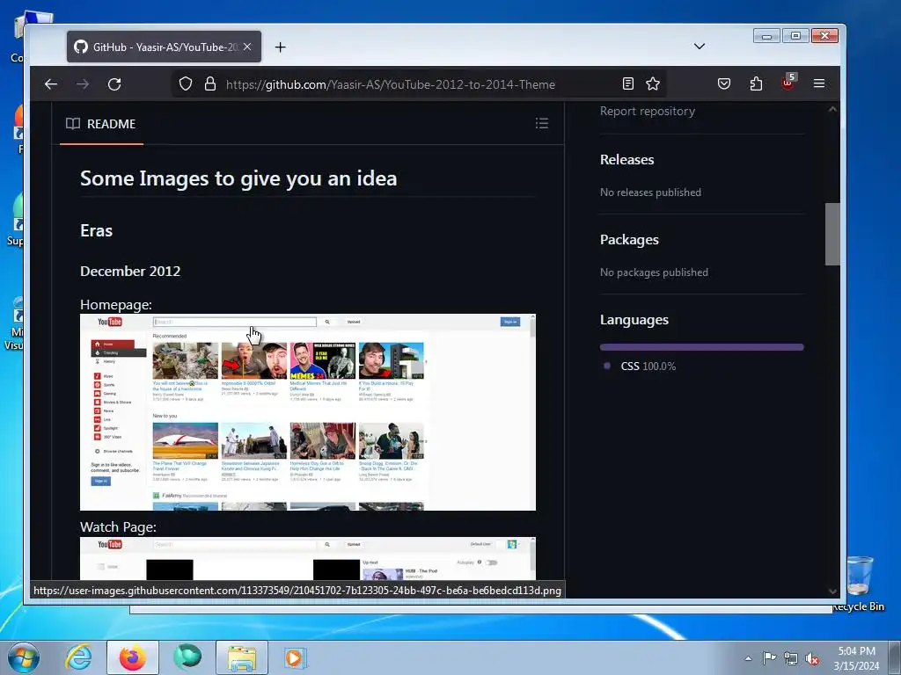Image resolution: width=901 pixels, height=675 pixels.
Task: Click the page vertical scrollbar thumb
Action: click(x=832, y=234)
